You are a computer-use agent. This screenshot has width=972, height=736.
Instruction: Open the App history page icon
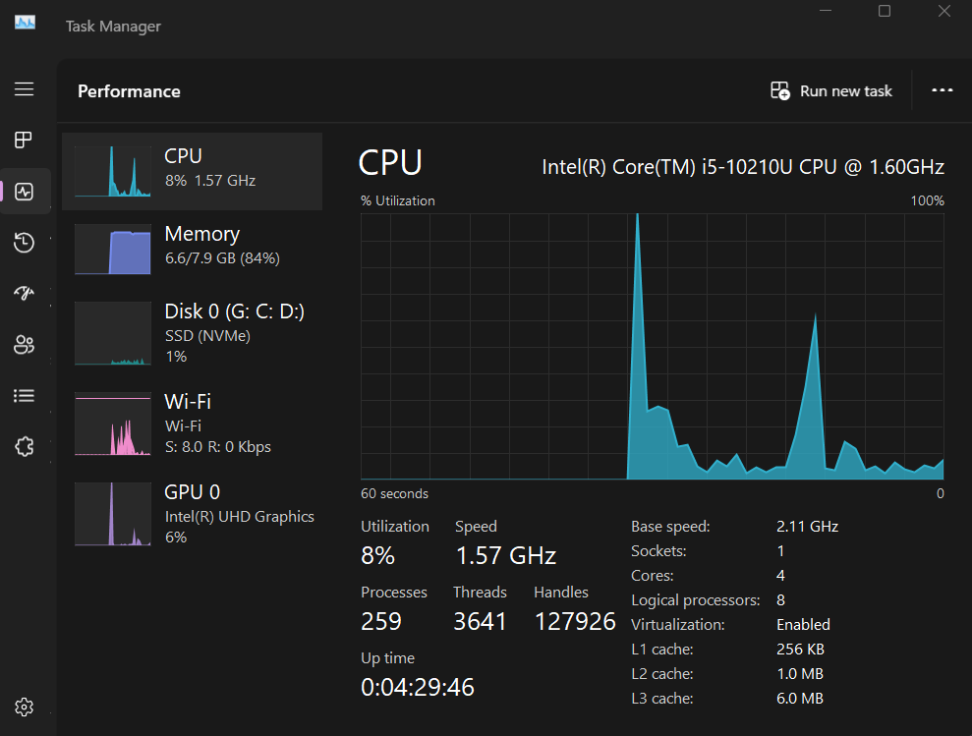click(x=25, y=243)
